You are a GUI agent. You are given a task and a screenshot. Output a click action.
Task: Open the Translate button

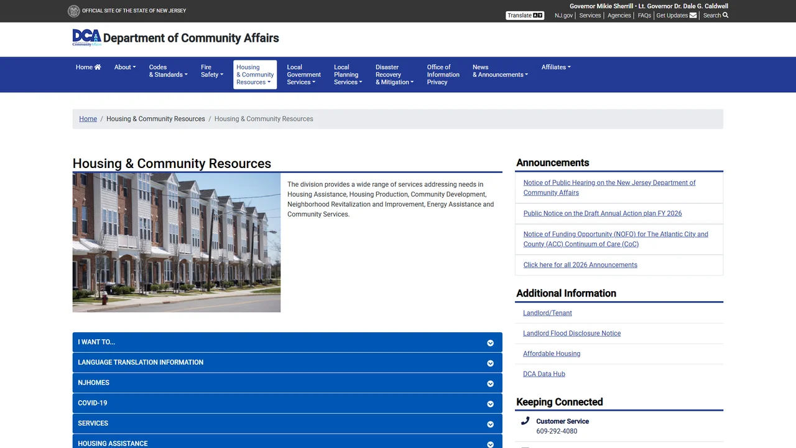tap(525, 16)
